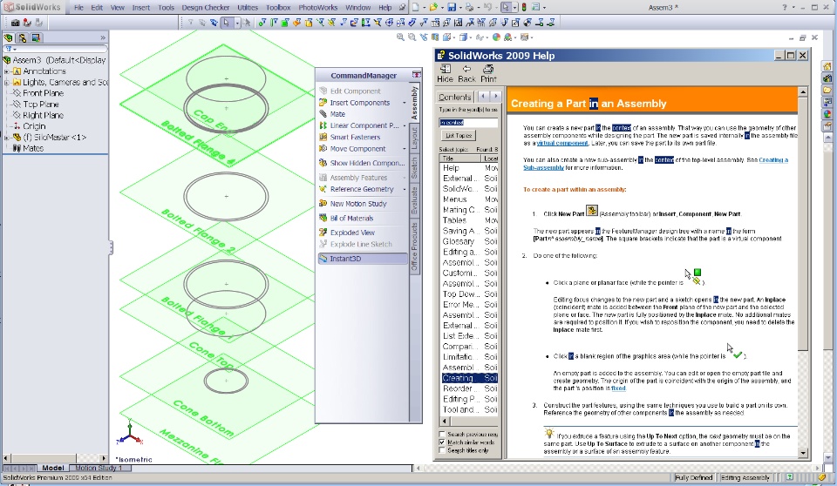Switch to the Sketch CommandManager tab
The height and width of the screenshot is (486, 837).
pos(414,168)
